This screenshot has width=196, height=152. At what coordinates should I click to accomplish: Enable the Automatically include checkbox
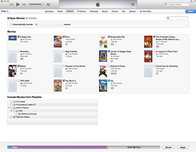coord(11,24)
